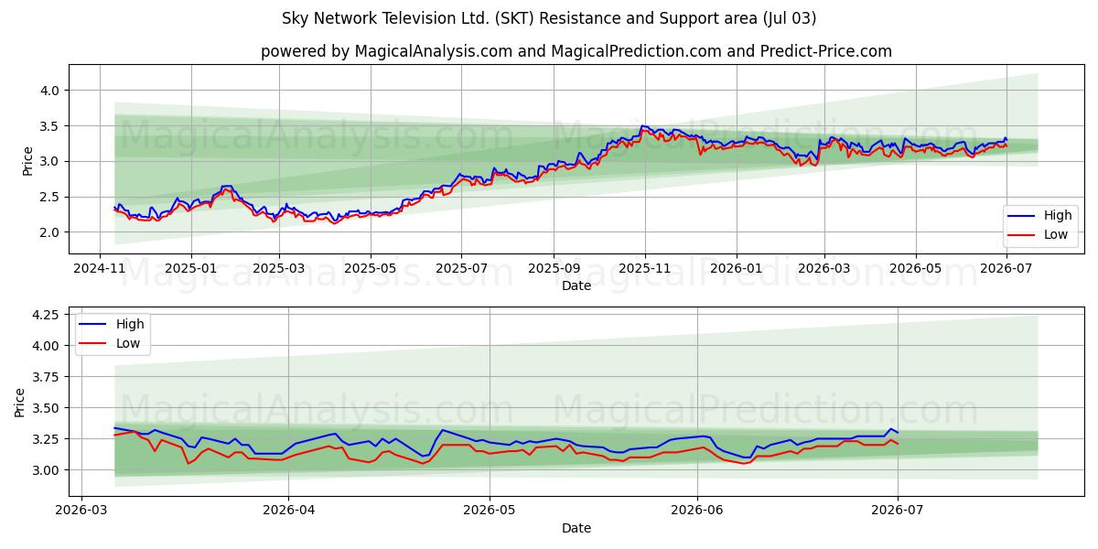The width and height of the screenshot is (1098, 549).
Task: Click the 2026-05 tick label in top chart
Action: (x=915, y=268)
